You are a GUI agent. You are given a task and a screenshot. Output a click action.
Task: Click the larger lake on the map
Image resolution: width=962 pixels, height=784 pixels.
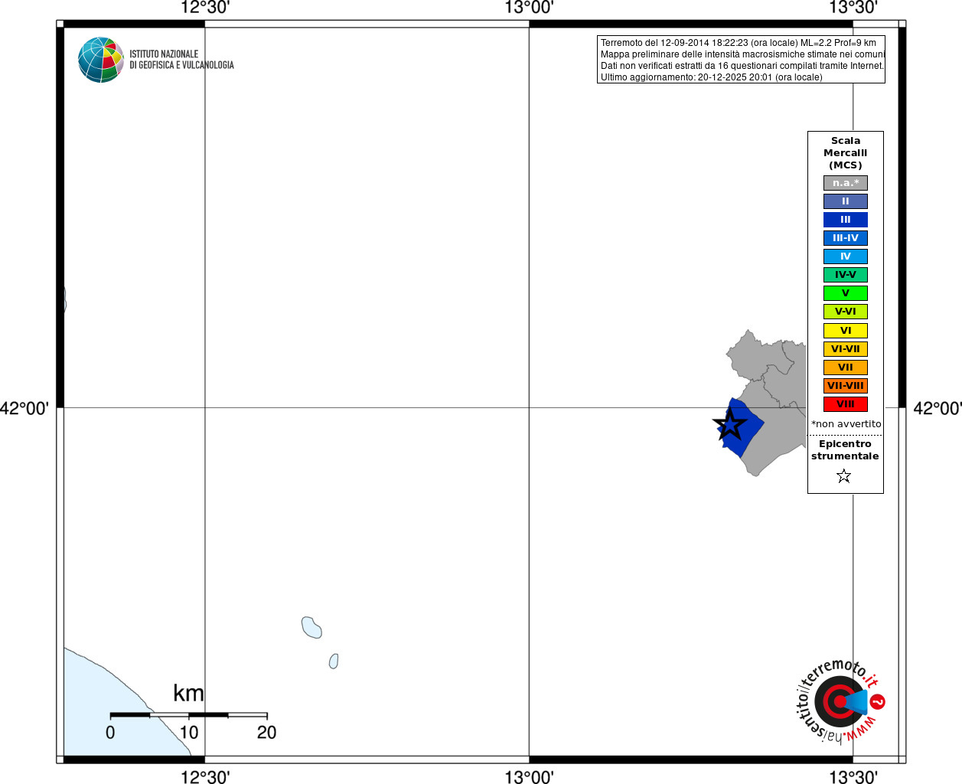[311, 628]
